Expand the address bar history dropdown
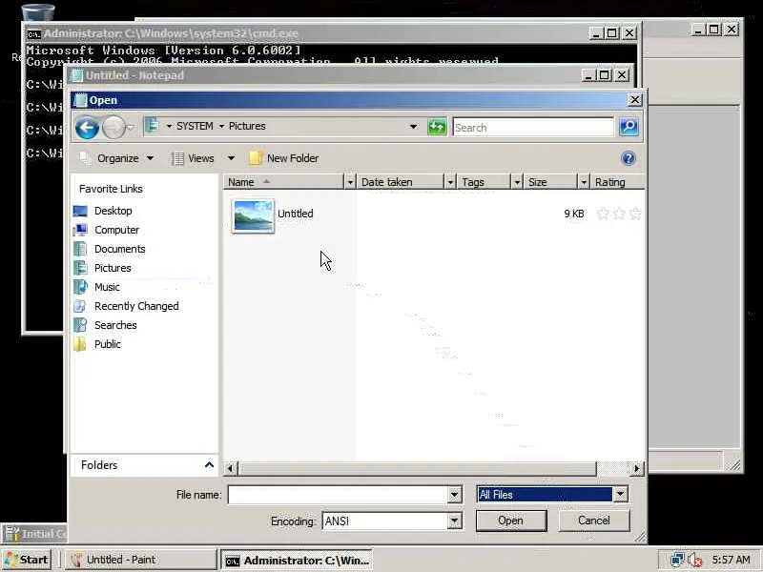Image resolution: width=763 pixels, height=572 pixels. coord(413,127)
